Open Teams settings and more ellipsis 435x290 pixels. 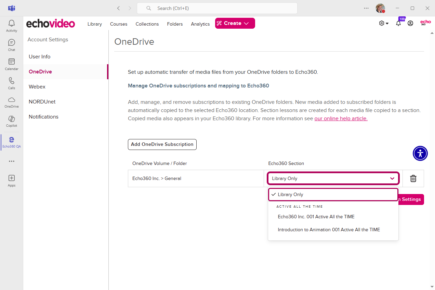point(366,8)
